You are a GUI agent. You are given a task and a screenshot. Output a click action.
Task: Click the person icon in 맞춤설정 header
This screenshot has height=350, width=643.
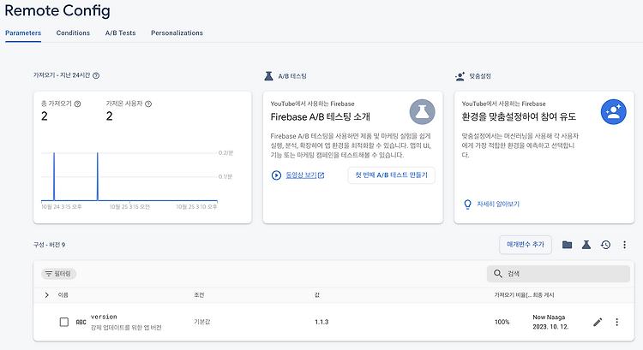pyautogui.click(x=460, y=76)
